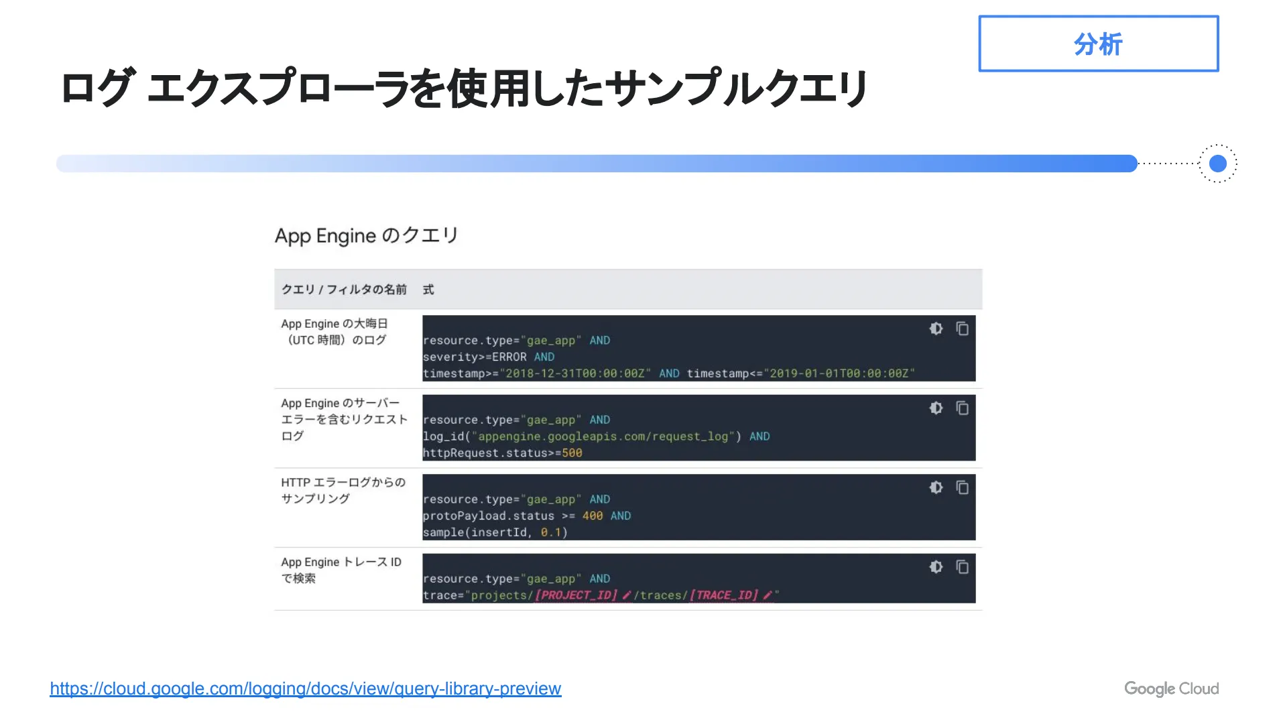Viewport: 1279px width, 716px height.
Task: Copy the protoPayload.status sampling query
Action: pyautogui.click(x=962, y=487)
